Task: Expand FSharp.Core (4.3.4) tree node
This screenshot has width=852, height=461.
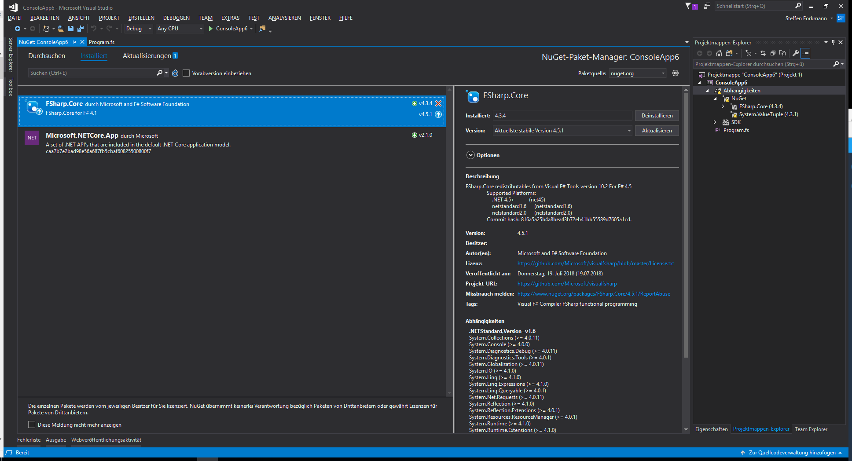Action: 723,106
